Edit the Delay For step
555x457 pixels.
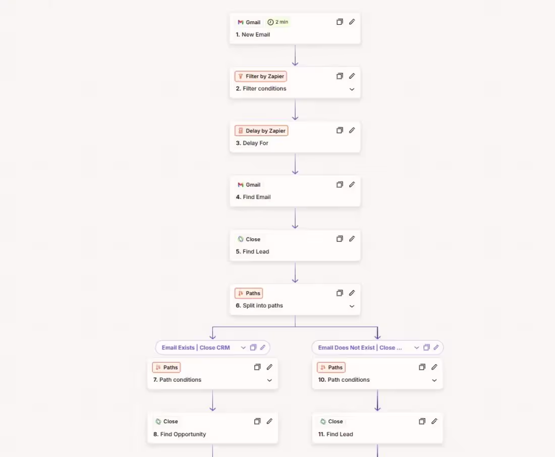pyautogui.click(x=352, y=130)
